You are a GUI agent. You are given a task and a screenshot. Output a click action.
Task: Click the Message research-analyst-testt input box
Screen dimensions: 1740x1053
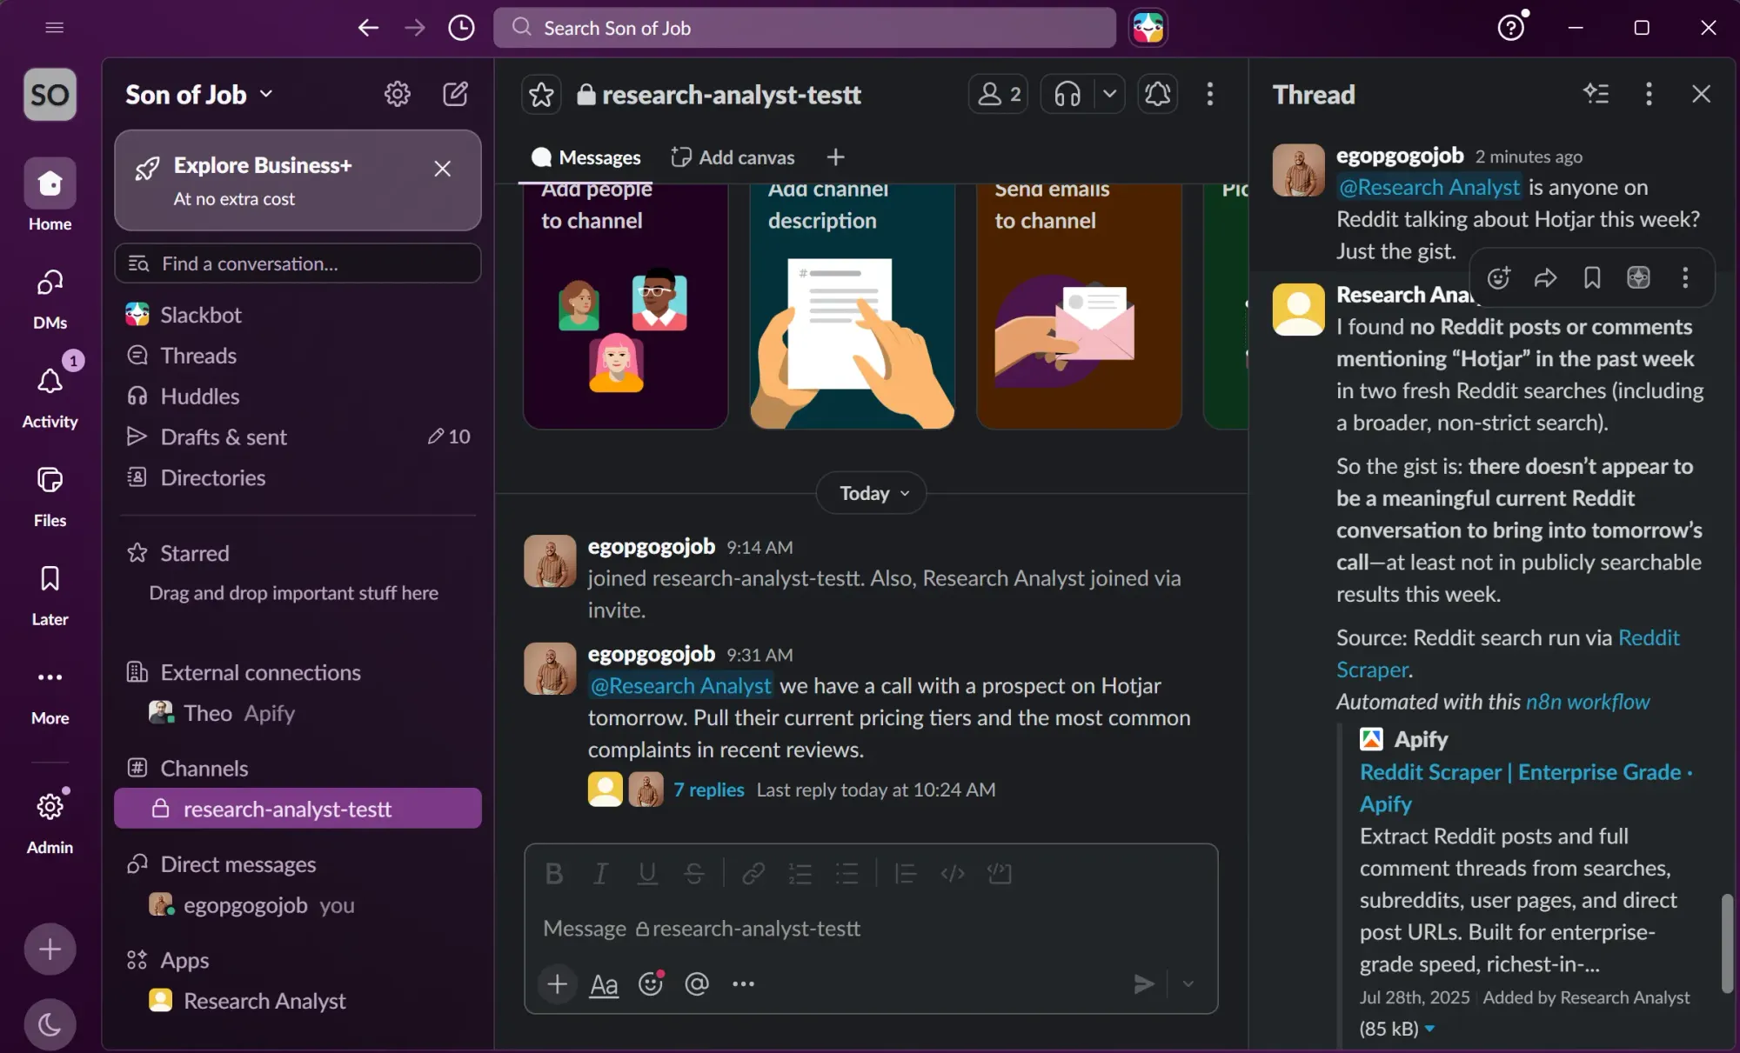[x=871, y=929]
